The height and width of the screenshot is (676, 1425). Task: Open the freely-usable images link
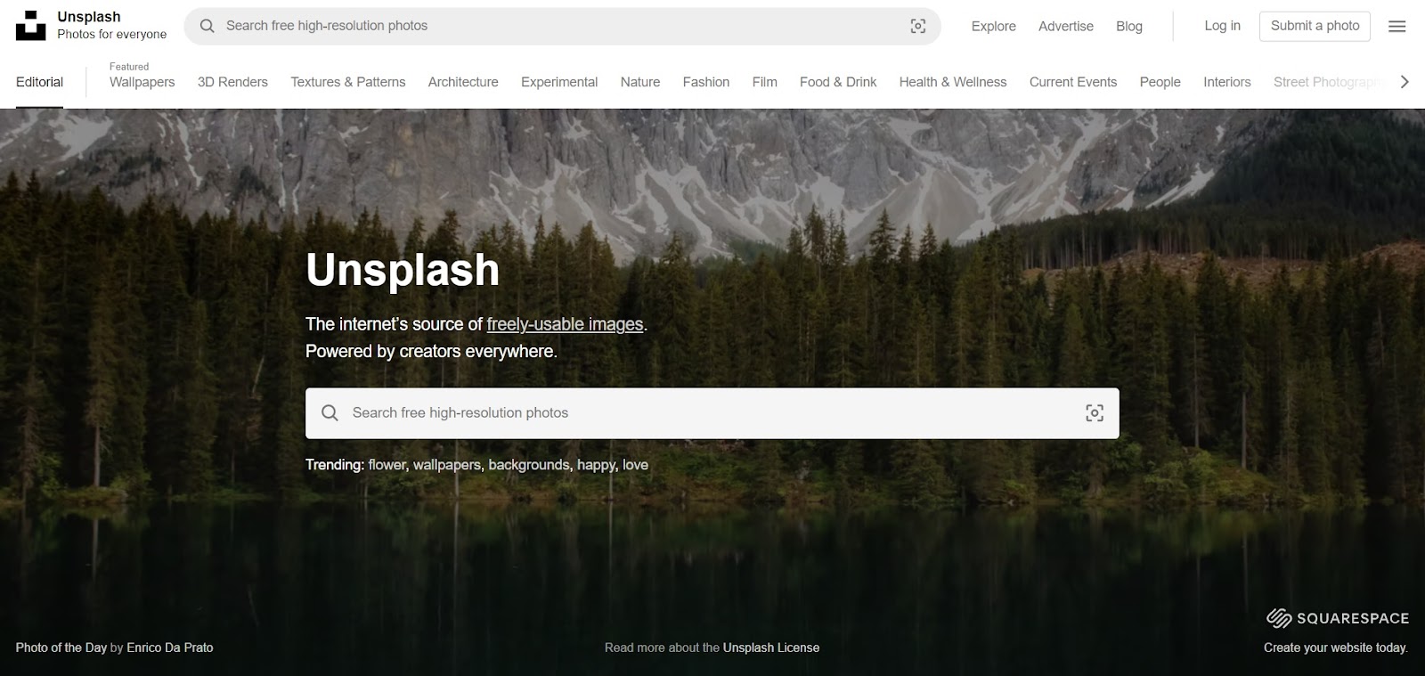565,324
